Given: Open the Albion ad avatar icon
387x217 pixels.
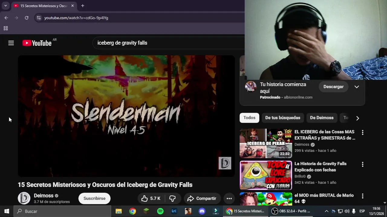Looking at the screenshot, I should pos(251,87).
